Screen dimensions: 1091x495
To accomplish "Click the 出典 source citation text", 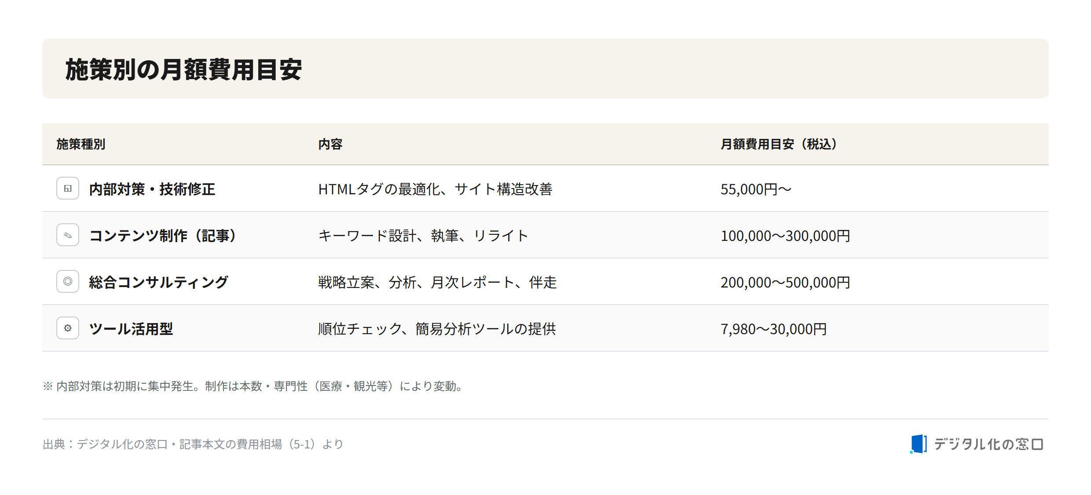I will (x=193, y=444).
